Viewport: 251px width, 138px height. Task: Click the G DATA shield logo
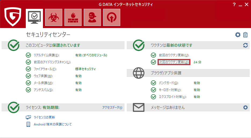[13, 17]
